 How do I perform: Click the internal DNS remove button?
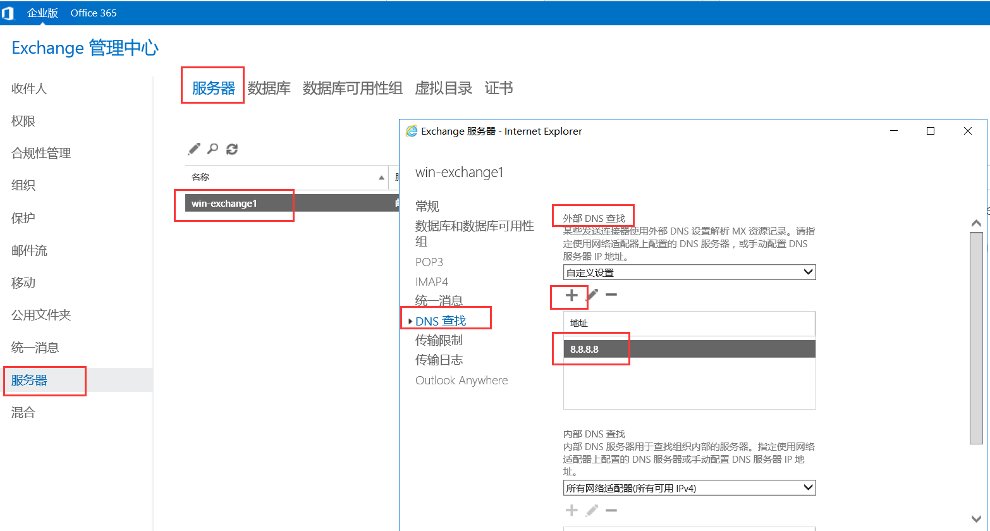(x=611, y=510)
